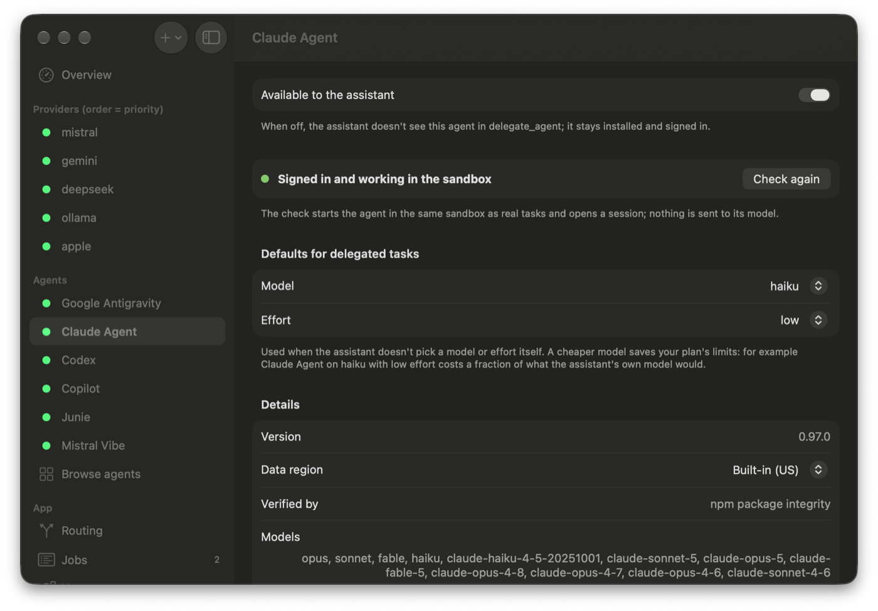Click the status dot beside Mistral Vibe
The width and height of the screenshot is (878, 611).
tap(46, 446)
